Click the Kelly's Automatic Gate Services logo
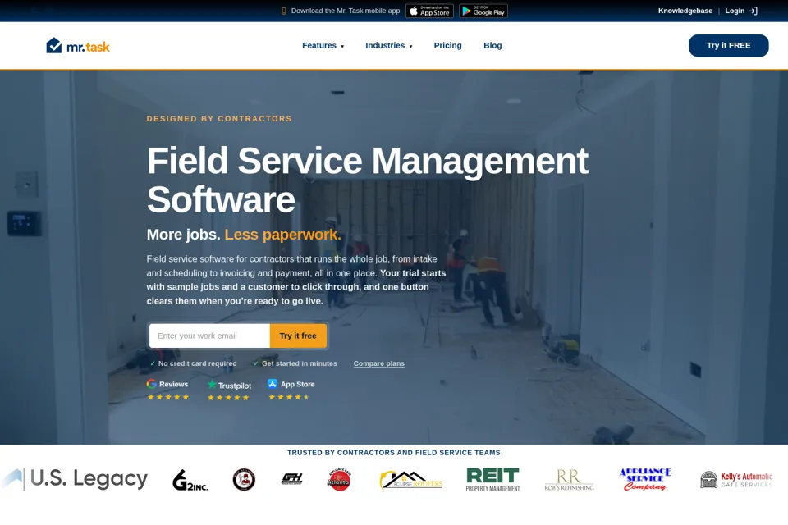Viewport: 788px width, 525px height. [x=736, y=480]
